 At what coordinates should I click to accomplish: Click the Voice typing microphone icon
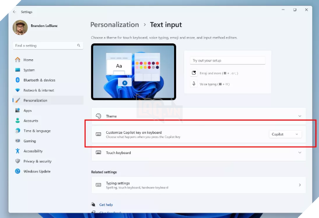(194, 84)
